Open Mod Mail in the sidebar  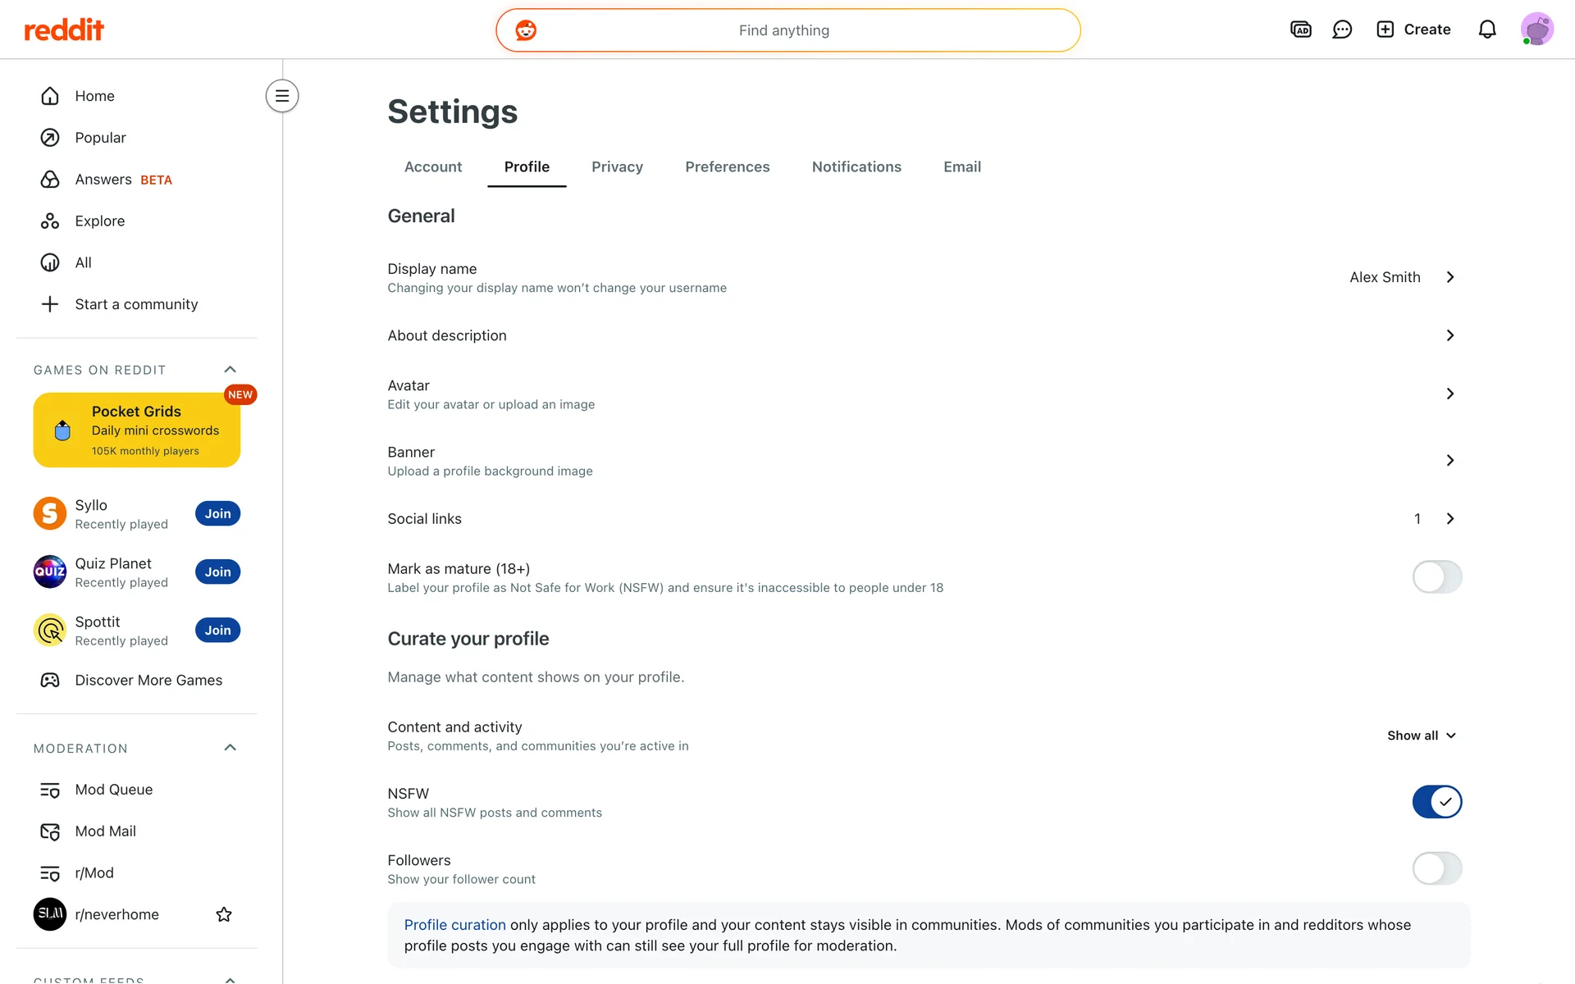click(x=105, y=831)
